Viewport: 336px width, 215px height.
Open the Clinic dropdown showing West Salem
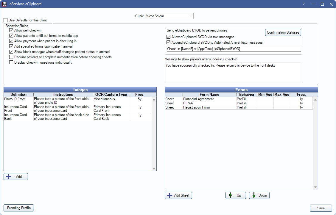[169, 16]
